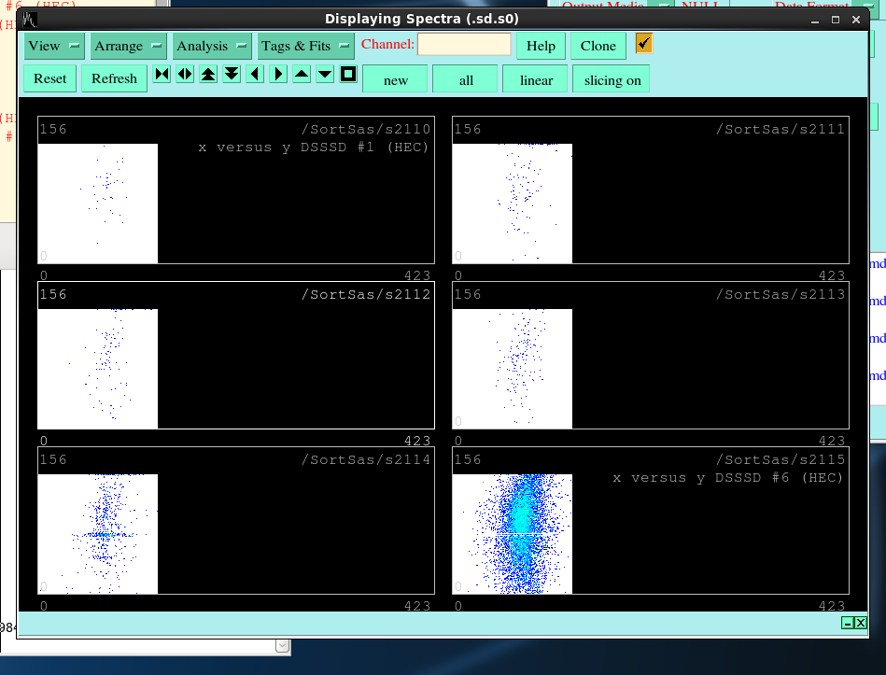Click the 'all' toggle button

[465, 78]
